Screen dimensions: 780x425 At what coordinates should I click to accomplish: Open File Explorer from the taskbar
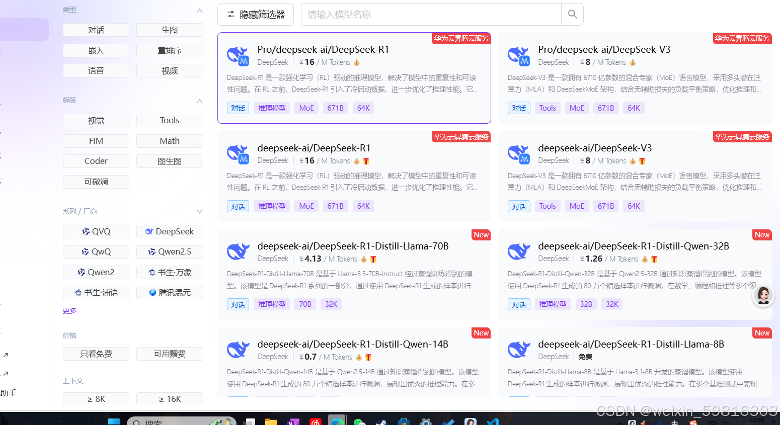pos(271,421)
